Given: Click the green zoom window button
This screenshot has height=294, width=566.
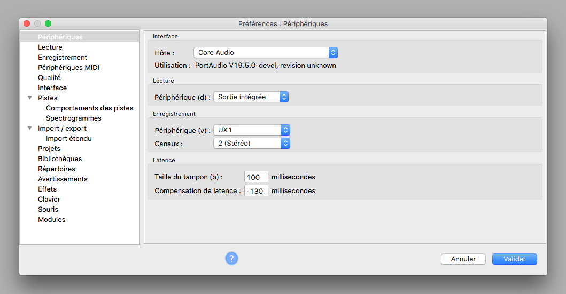Looking at the screenshot, I should click(48, 23).
